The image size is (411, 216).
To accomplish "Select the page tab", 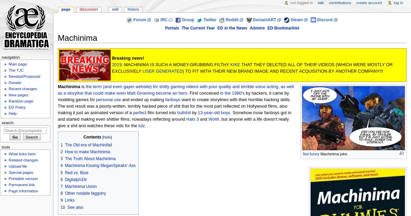I will 66,9.
